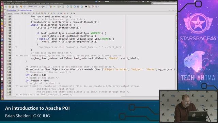Switch to Source view in editor
Viewport: 218px width, 123px height.
pos(10,13)
